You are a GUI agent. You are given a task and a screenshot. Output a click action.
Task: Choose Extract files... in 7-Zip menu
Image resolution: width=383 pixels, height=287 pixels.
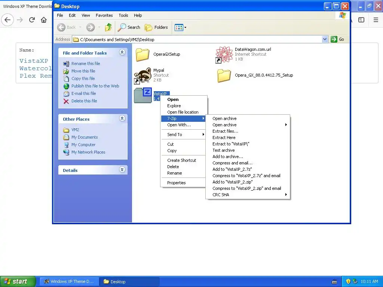tap(248, 131)
